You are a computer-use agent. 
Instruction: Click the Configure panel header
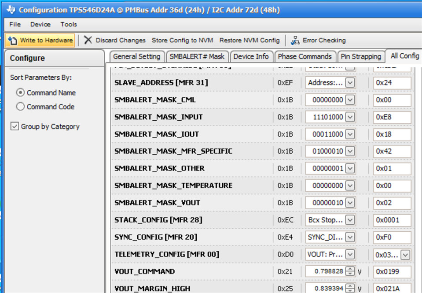pyautogui.click(x=55, y=58)
